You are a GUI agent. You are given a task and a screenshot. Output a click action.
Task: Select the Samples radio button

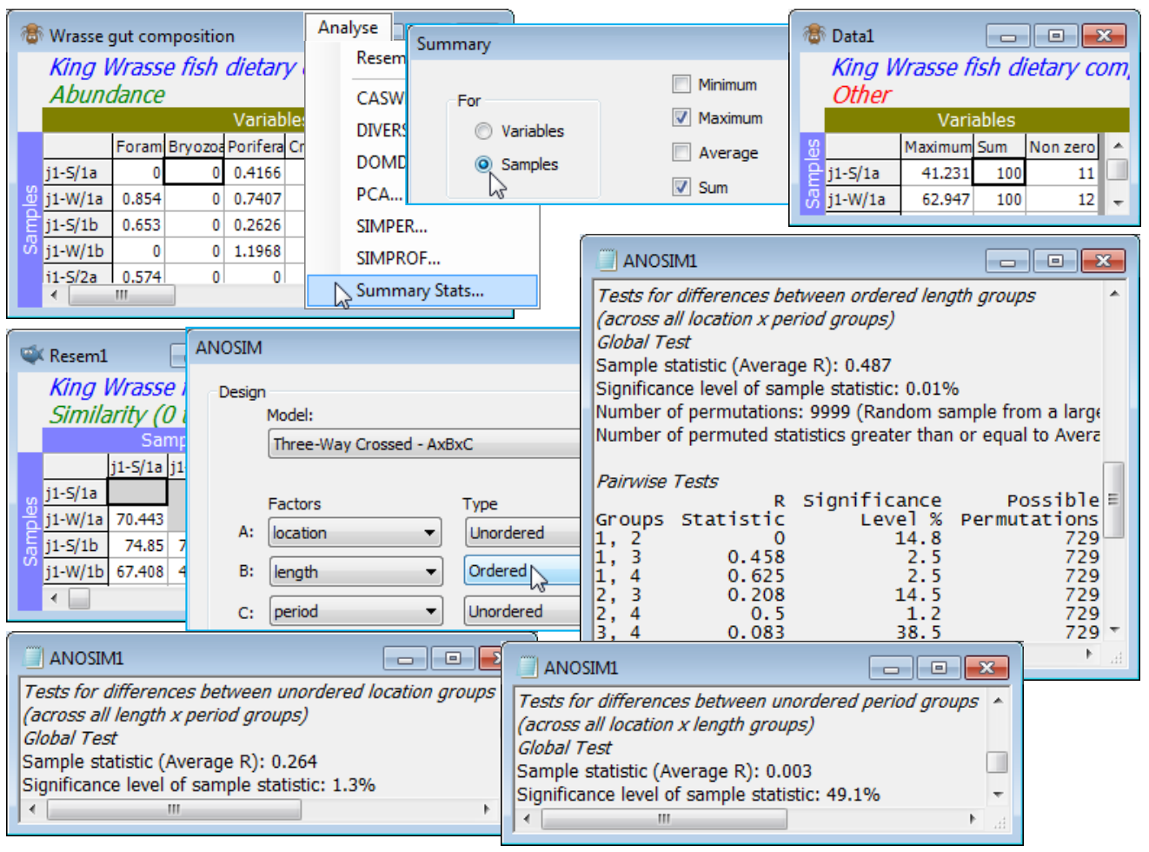[483, 163]
